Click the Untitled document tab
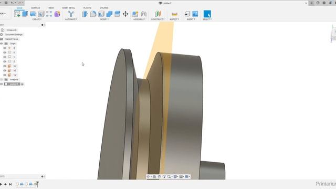 [x=165, y=3]
